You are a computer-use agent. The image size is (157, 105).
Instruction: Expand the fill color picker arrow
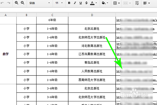108,3
